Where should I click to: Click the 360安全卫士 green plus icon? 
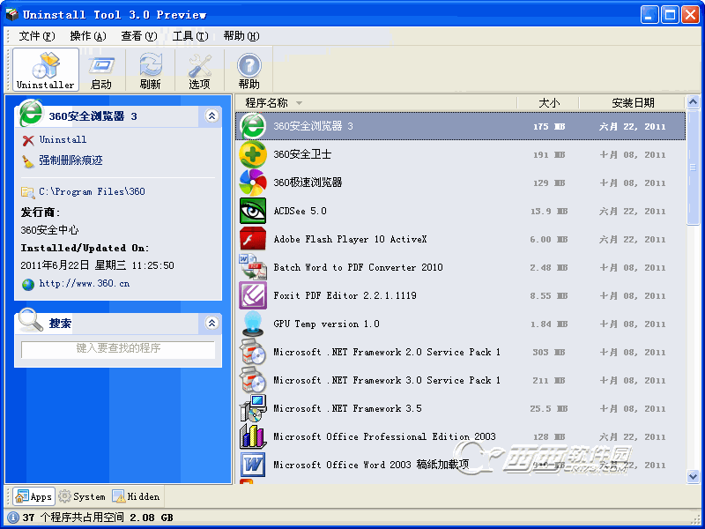pos(253,154)
